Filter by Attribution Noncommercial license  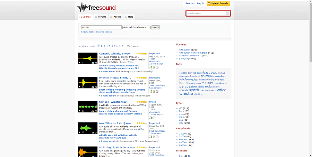193,53
